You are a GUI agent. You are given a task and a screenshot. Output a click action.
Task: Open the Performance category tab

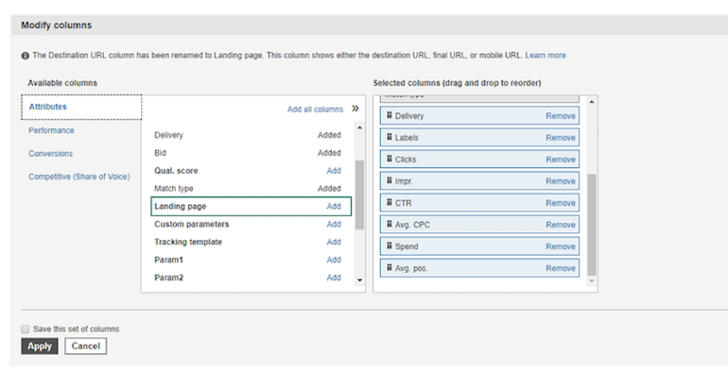point(51,130)
